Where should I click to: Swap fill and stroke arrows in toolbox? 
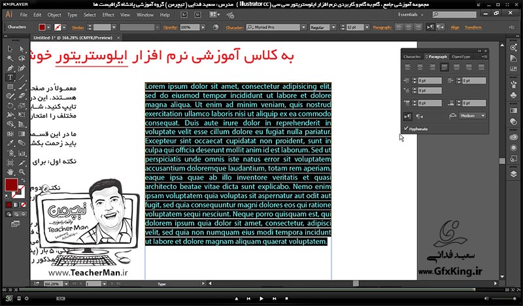pos(22,180)
